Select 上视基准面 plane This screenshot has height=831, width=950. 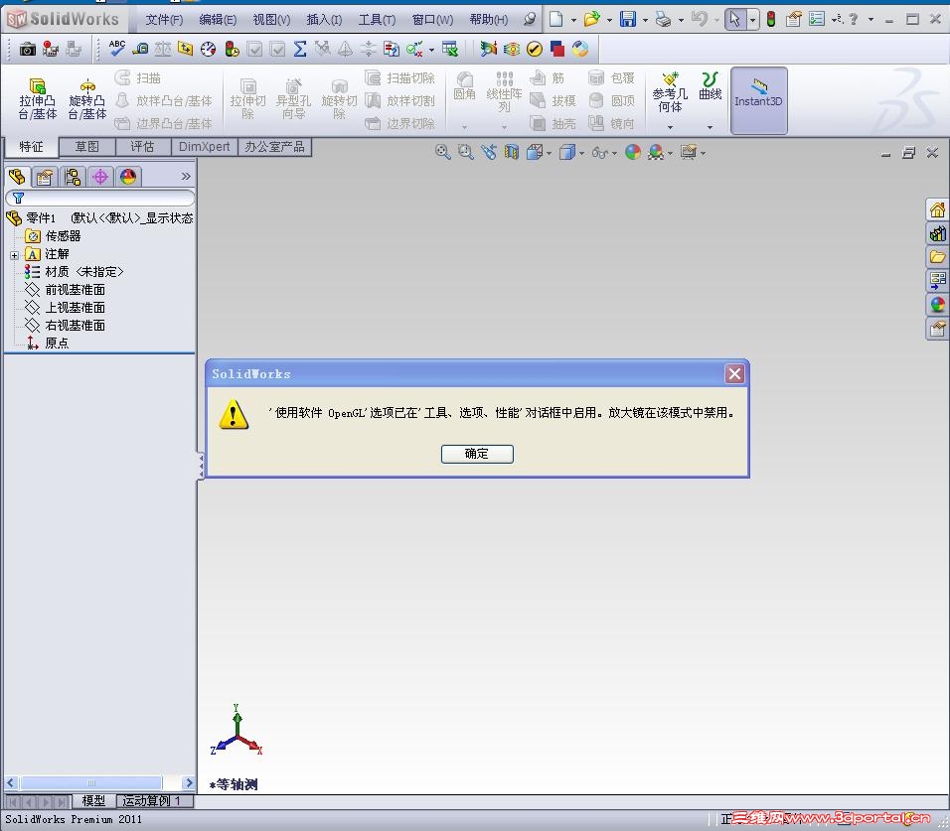tap(76, 308)
